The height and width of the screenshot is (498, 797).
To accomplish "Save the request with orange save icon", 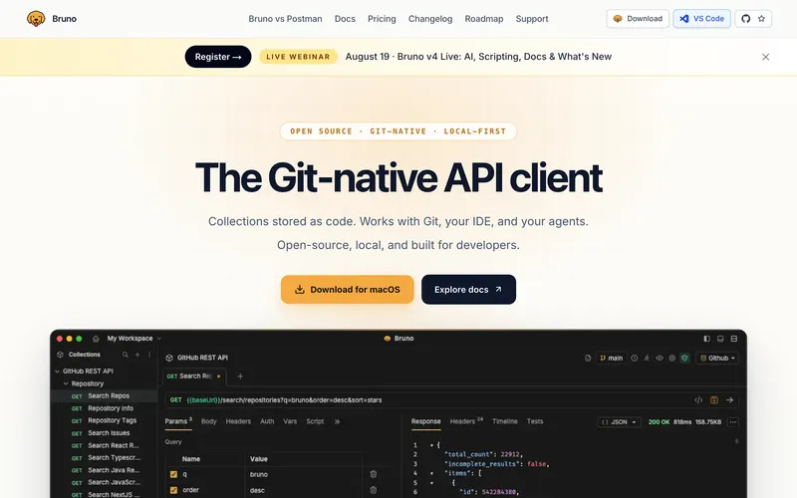I will pos(714,400).
